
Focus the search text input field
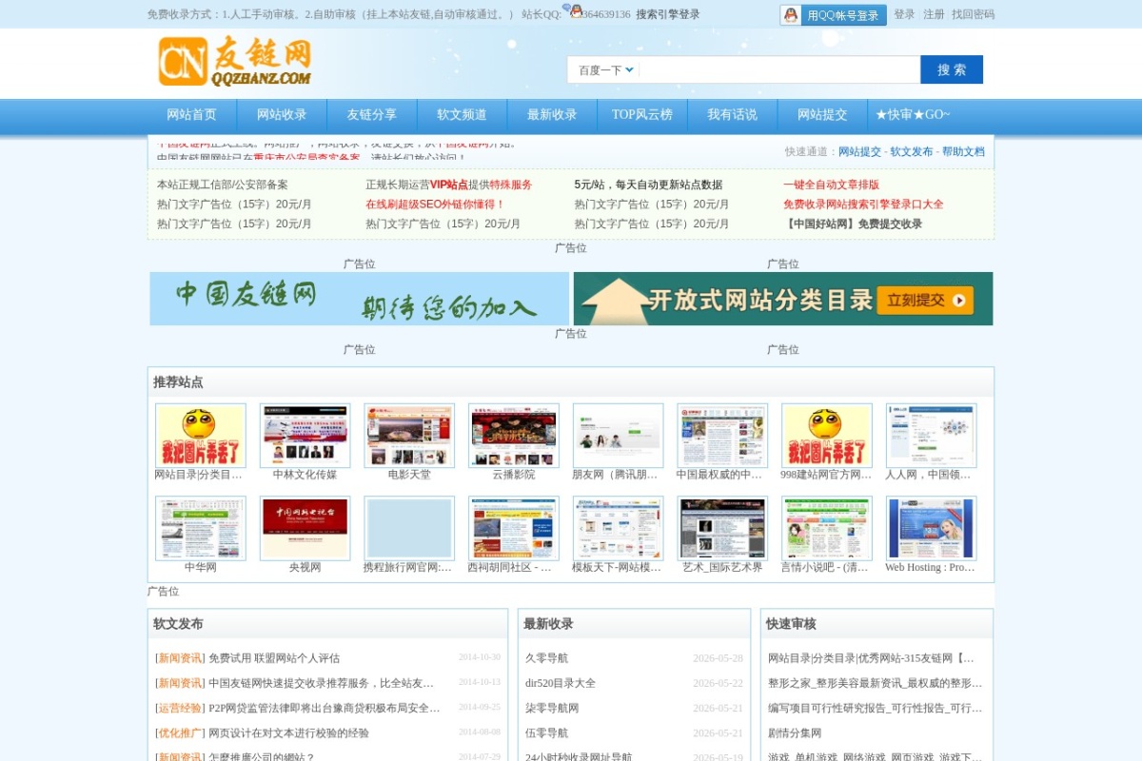(778, 69)
